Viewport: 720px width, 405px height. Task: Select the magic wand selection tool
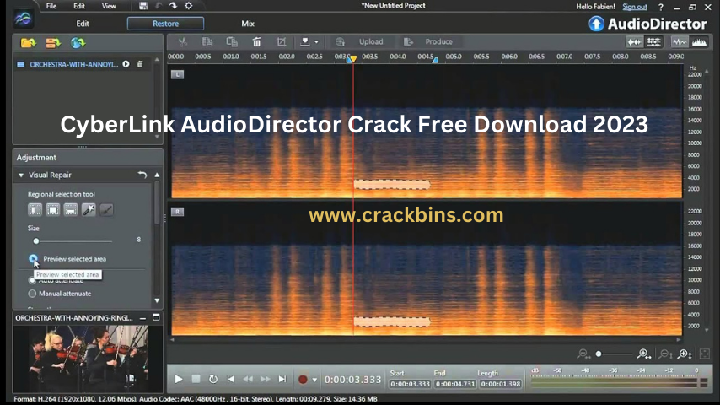(x=89, y=210)
